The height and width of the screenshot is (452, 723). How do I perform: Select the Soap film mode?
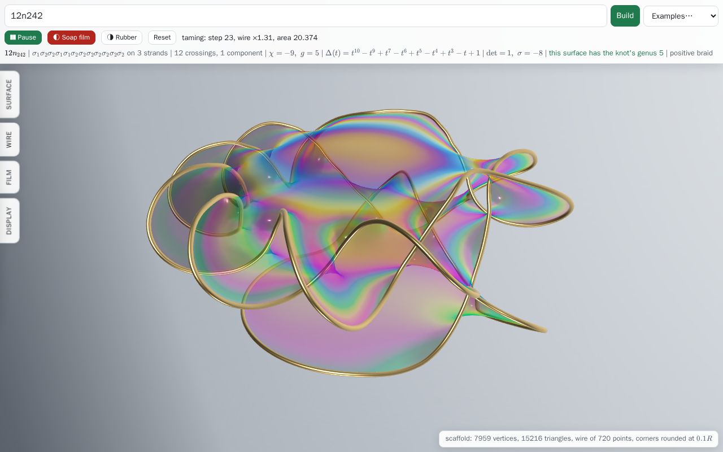coord(71,37)
